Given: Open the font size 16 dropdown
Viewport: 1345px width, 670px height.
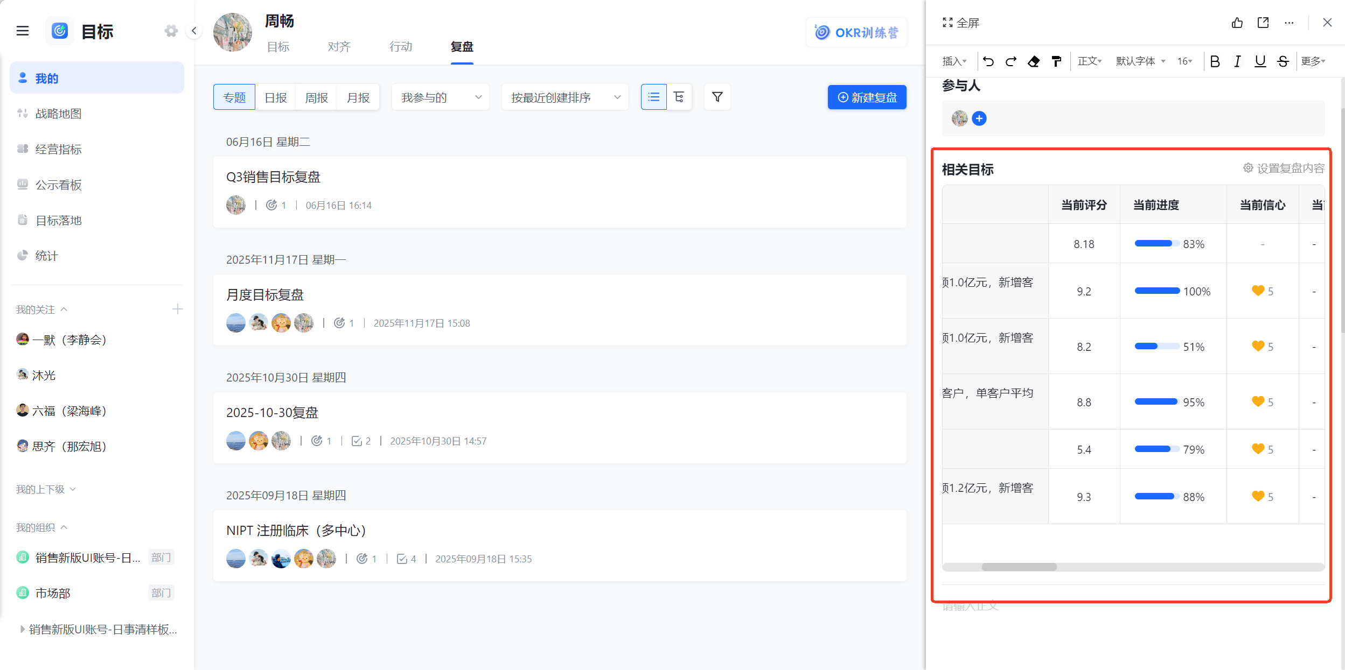Looking at the screenshot, I should point(1184,61).
